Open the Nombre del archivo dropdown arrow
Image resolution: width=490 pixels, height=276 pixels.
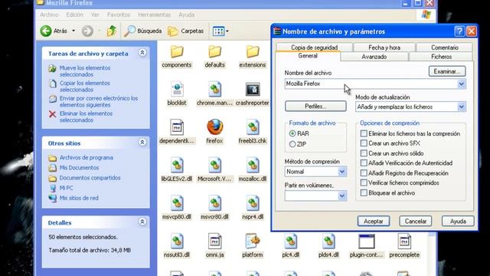click(461, 84)
